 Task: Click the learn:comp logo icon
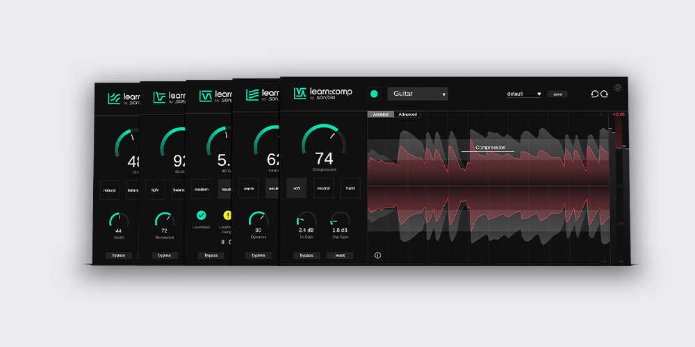coord(300,94)
